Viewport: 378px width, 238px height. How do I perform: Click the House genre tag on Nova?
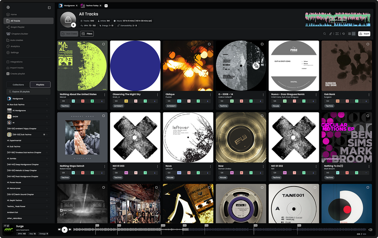(170, 178)
